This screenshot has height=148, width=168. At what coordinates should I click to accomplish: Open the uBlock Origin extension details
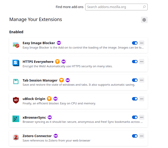[x=34, y=99]
